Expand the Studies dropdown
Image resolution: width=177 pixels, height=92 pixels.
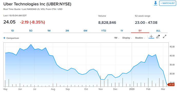point(140,38)
